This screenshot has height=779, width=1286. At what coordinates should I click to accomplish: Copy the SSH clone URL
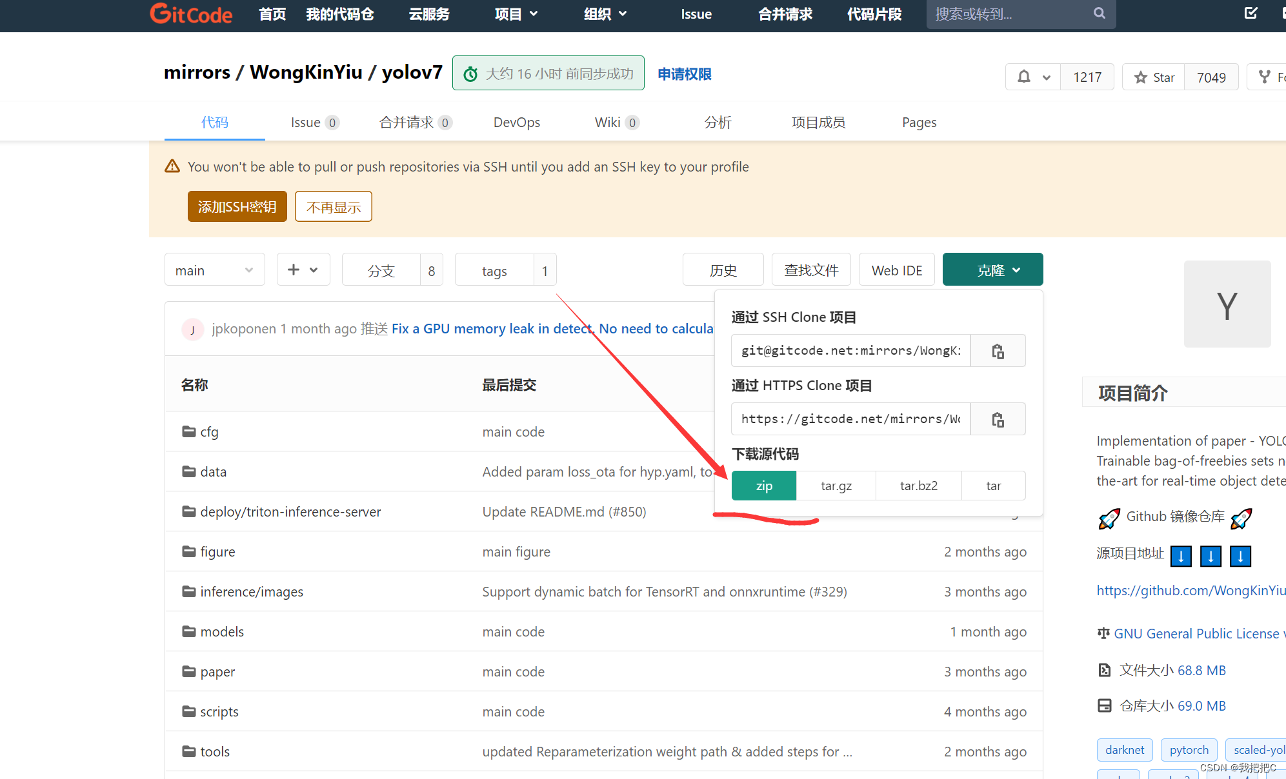(998, 351)
